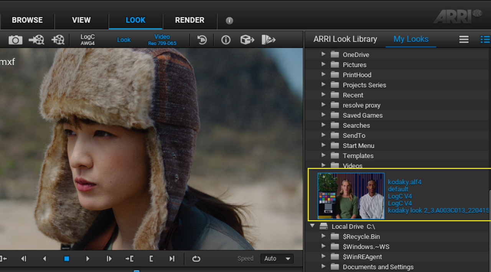Screen dimensions: 491x272
Task: Play the clip forward
Action: (88, 259)
